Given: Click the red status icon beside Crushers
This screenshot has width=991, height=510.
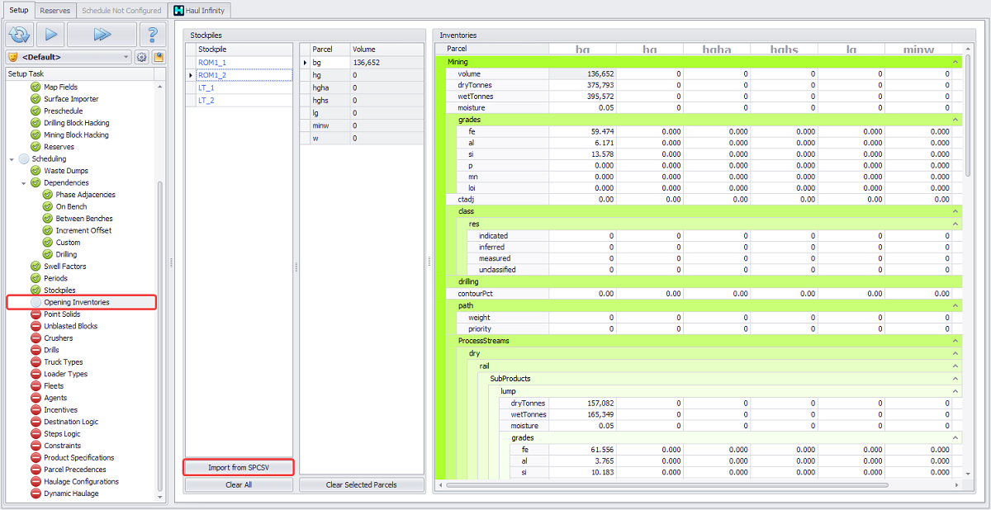Looking at the screenshot, I should click(x=36, y=338).
